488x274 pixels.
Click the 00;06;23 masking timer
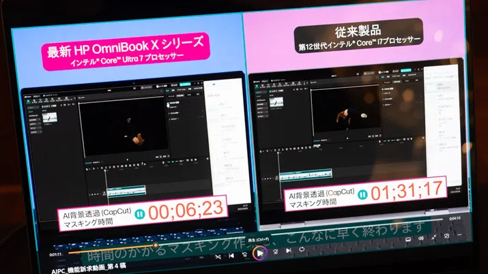186,210
